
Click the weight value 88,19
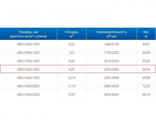(x=146, y=94)
